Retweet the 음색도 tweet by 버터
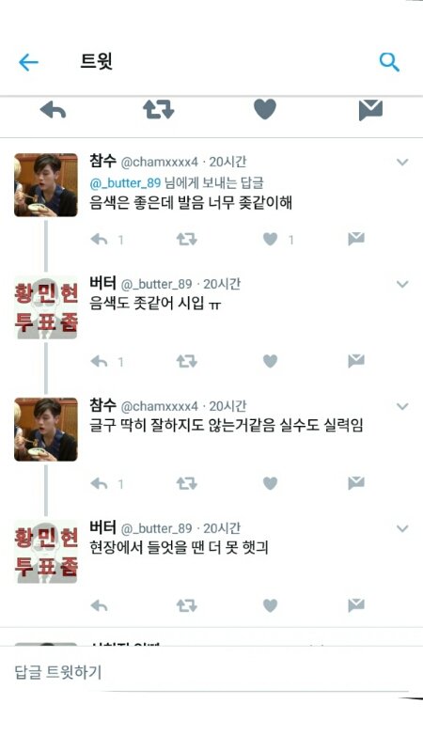Image resolution: width=423 pixels, height=752 pixels. [186, 361]
